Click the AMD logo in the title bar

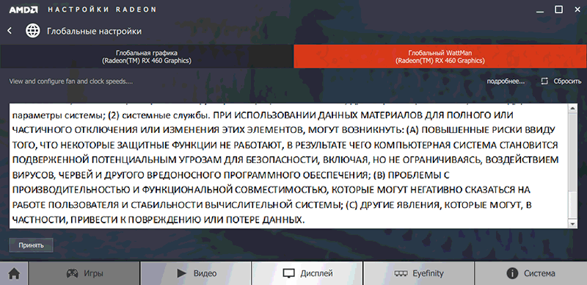(23, 10)
